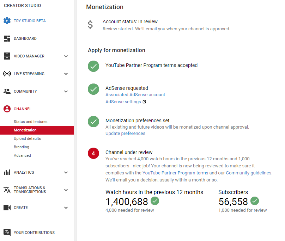Open Translations & Transcriptions menu
The image size is (285, 241).
[30, 190]
